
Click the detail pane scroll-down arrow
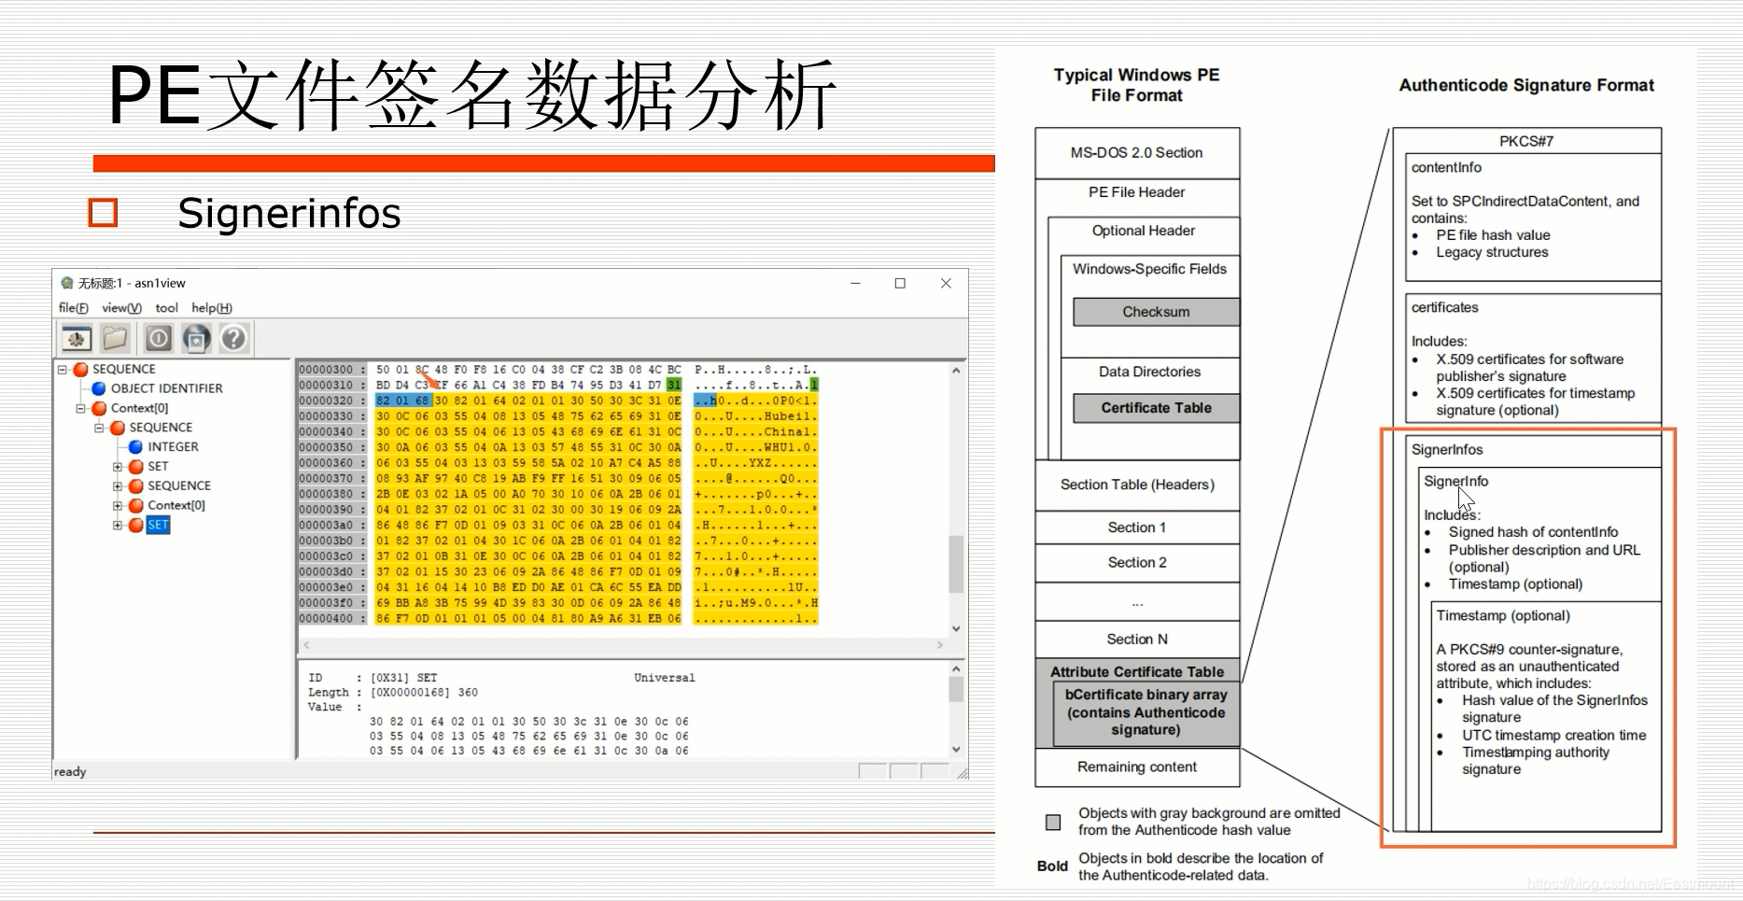coord(956,749)
